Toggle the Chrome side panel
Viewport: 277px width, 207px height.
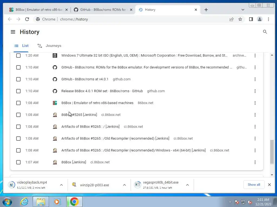point(251,19)
